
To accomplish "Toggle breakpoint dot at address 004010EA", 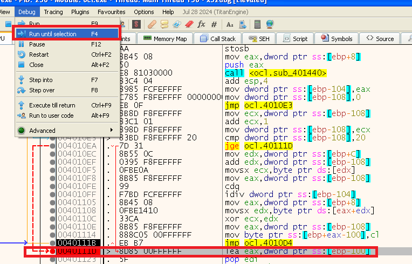I will pos(52,146).
